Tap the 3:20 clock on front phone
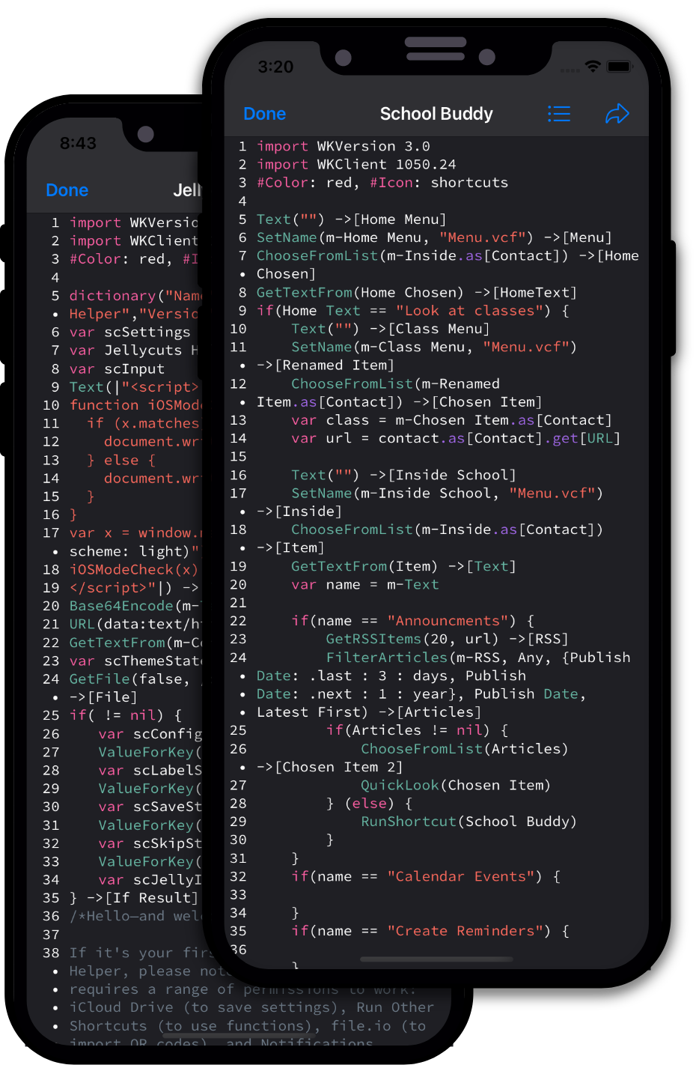 pos(275,67)
